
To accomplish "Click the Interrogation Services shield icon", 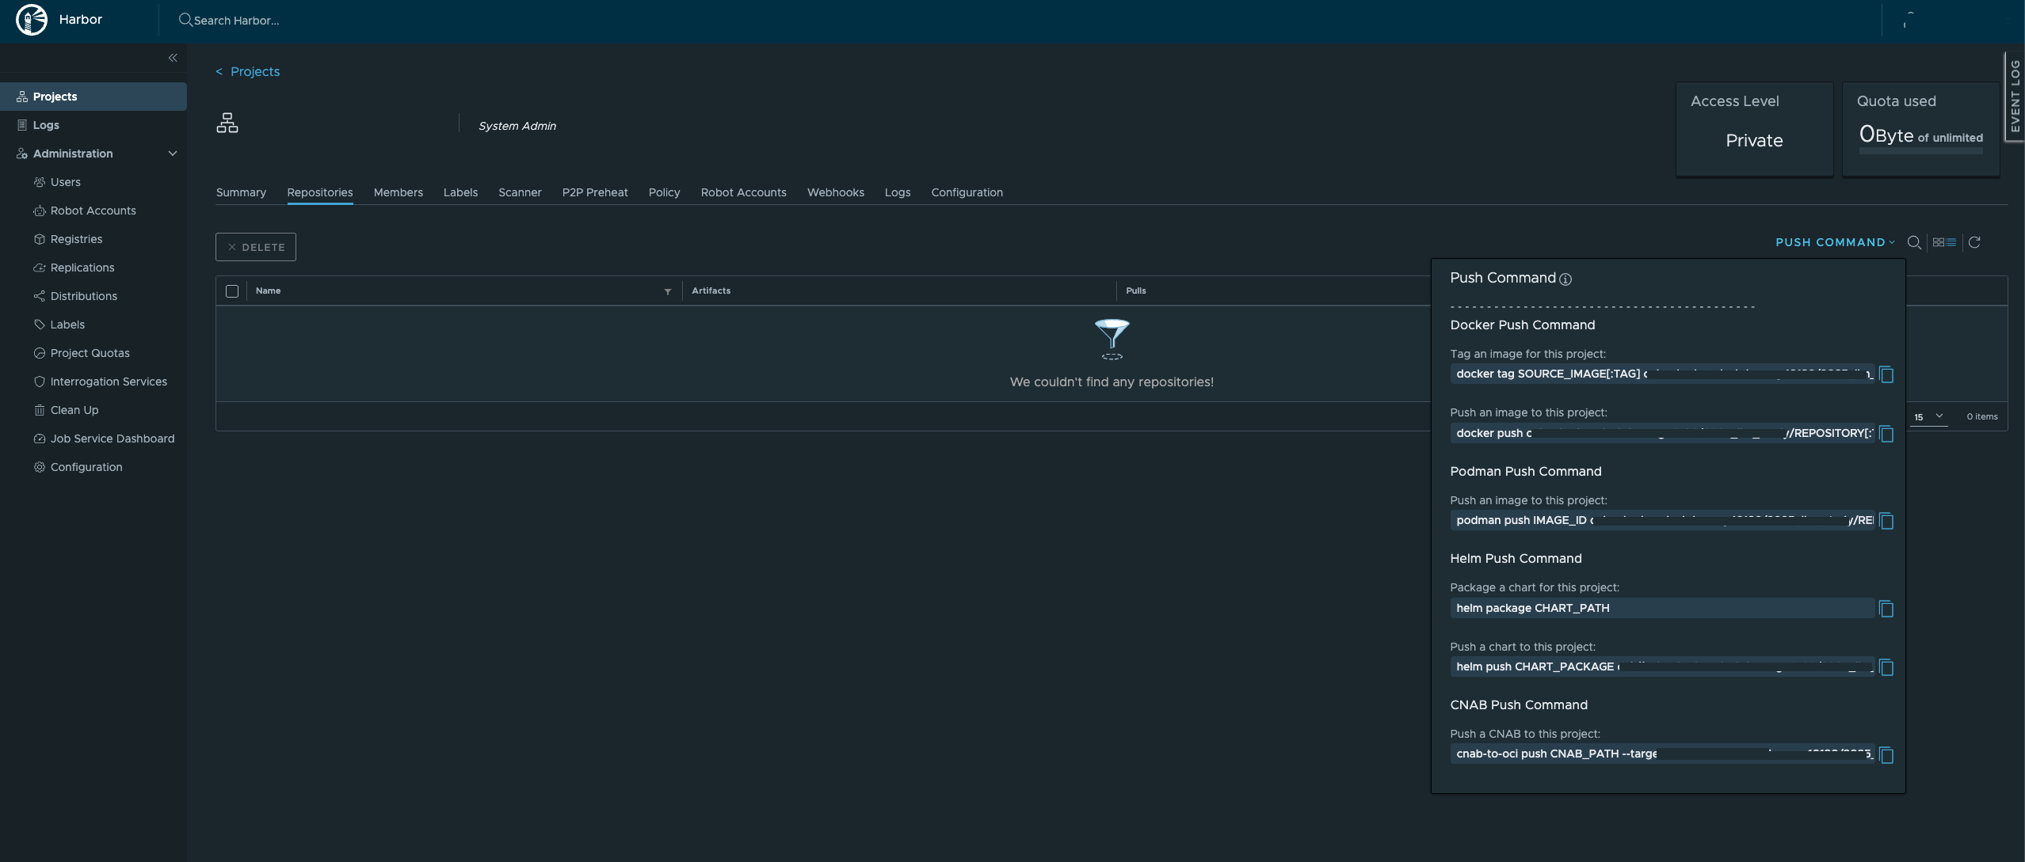I will 40,382.
